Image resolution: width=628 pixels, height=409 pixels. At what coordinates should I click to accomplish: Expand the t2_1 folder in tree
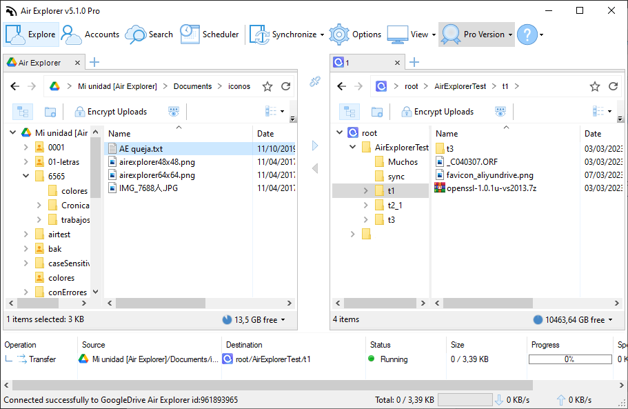click(365, 205)
